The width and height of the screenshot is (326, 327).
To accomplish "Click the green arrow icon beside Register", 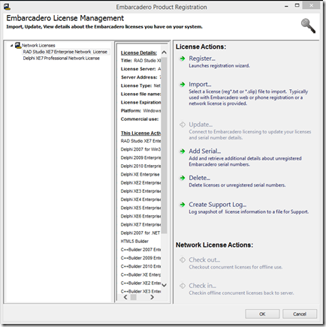I will click(x=183, y=58).
